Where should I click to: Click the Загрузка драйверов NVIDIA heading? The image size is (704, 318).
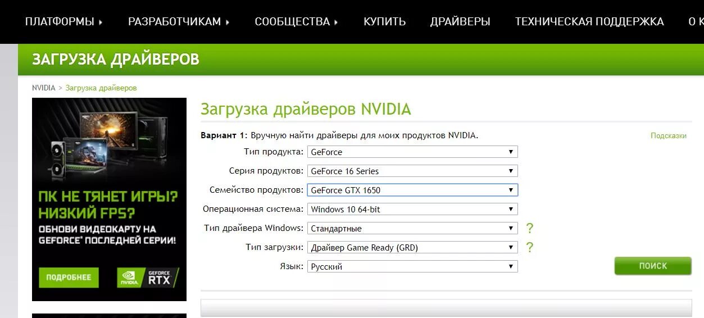pyautogui.click(x=306, y=109)
